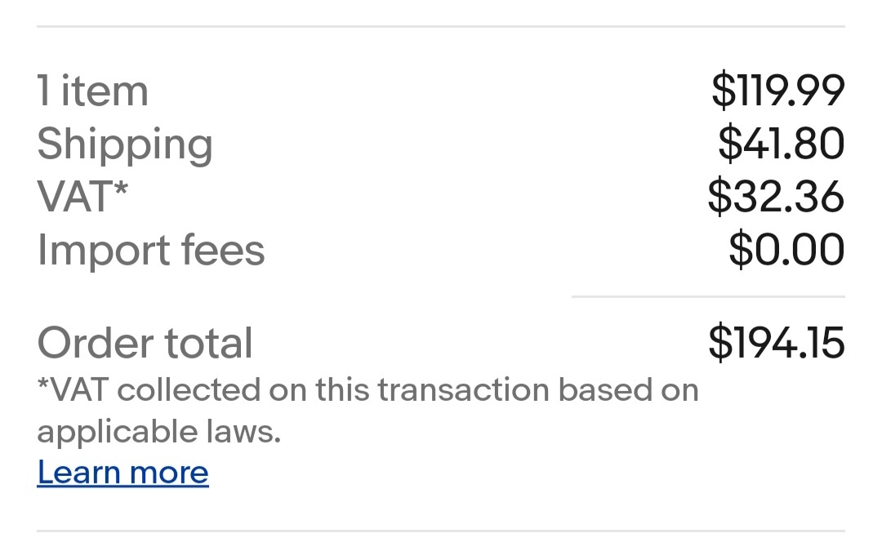Select the $119.99 item price
Image resolution: width=882 pixels, height=556 pixels.
[777, 91]
